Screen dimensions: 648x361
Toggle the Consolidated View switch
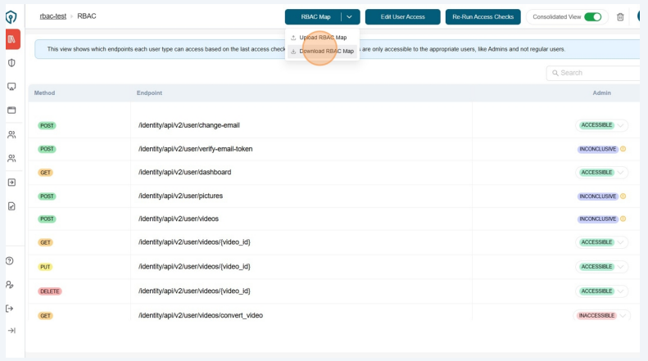(592, 16)
